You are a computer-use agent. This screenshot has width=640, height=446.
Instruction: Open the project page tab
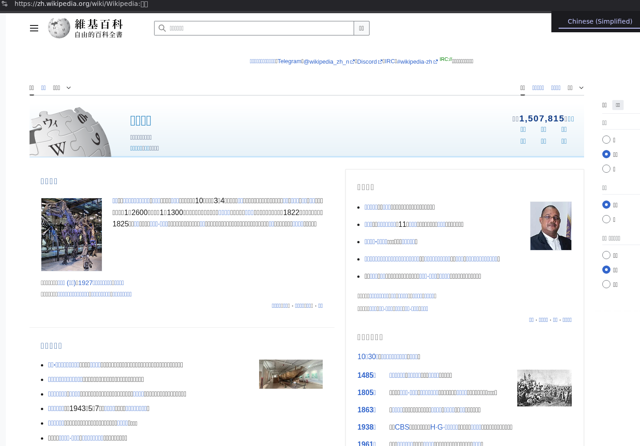click(32, 88)
